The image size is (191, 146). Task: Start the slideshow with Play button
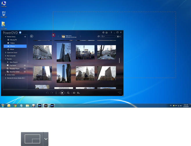click(62, 93)
